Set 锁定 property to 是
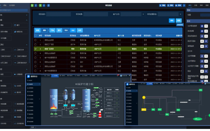 click(x=202, y=71)
